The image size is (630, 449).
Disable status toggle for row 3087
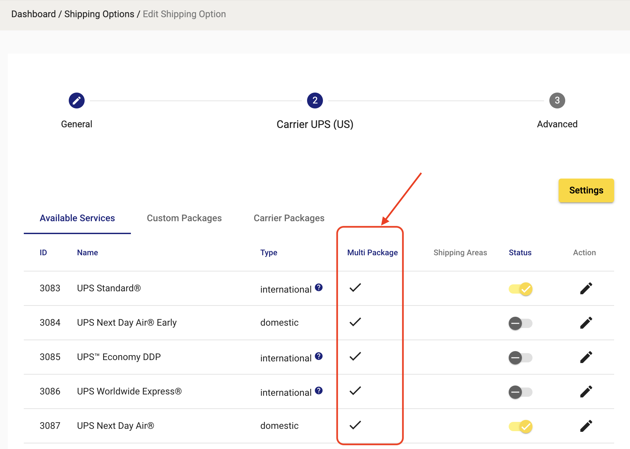point(521,427)
